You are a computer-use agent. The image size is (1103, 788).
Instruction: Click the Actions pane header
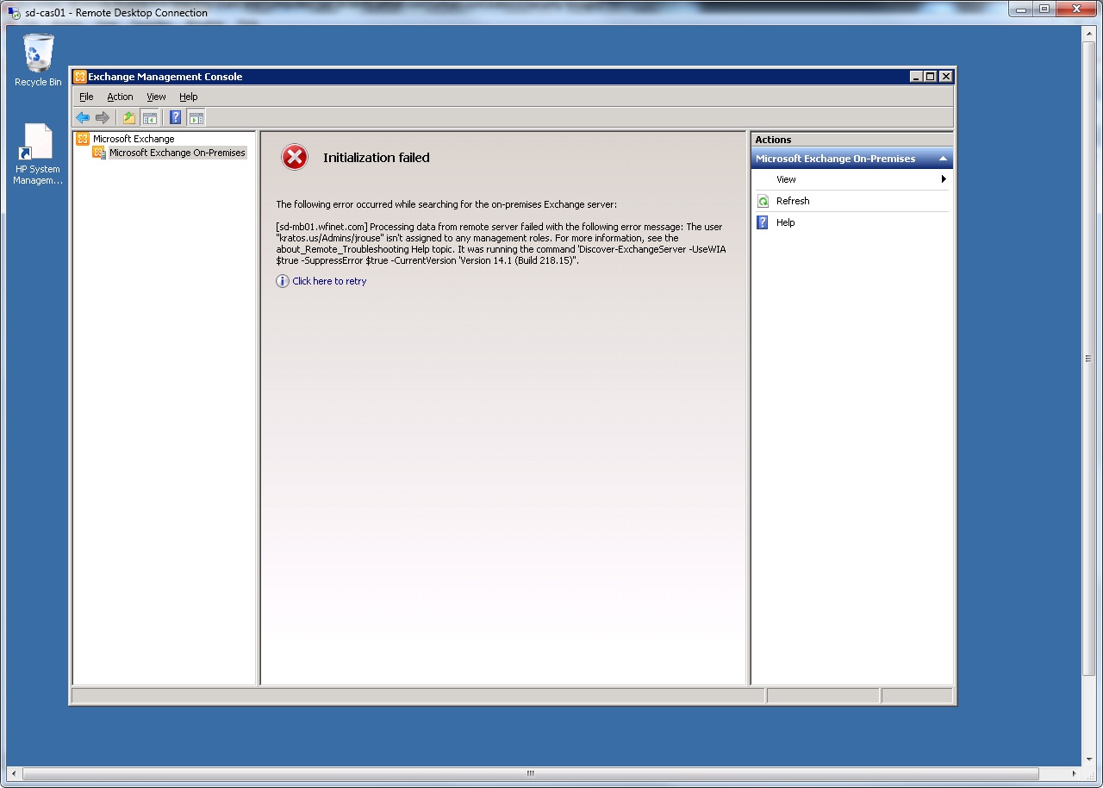[852, 140]
